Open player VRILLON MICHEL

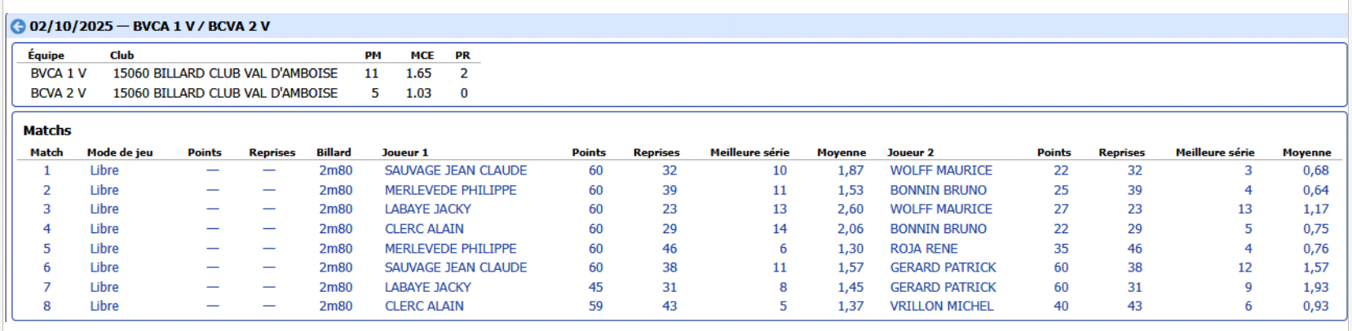tap(941, 306)
